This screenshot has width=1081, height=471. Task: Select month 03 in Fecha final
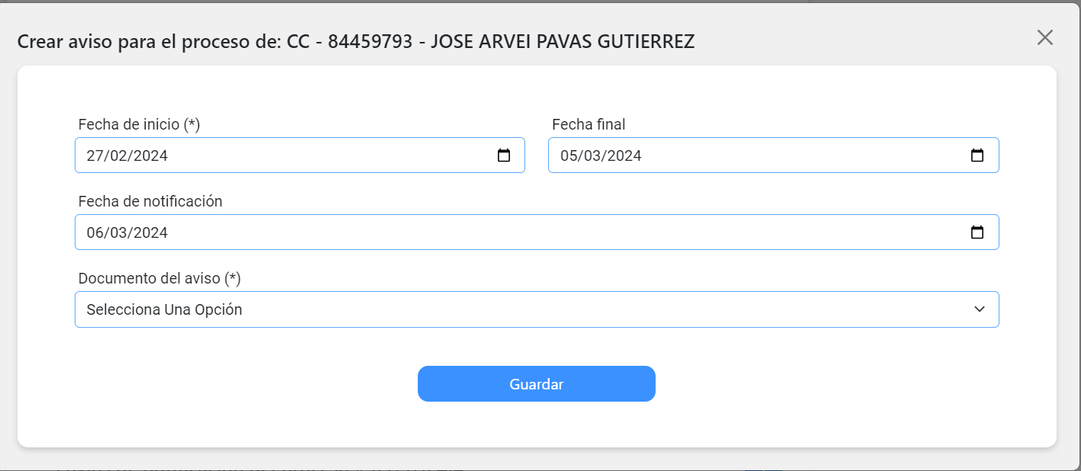(592, 155)
